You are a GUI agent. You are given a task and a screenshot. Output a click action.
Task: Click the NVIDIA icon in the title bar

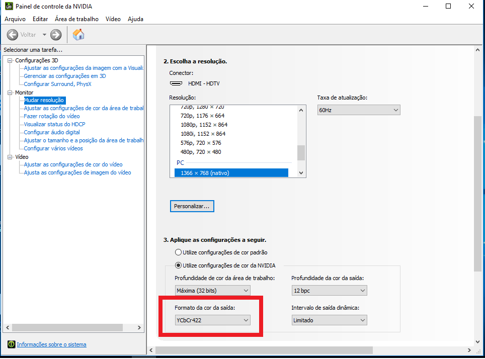point(9,6)
